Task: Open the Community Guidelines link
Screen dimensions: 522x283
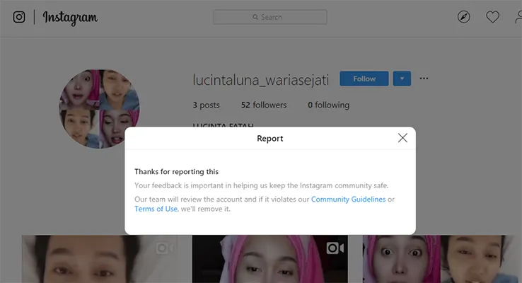Action: click(348, 200)
